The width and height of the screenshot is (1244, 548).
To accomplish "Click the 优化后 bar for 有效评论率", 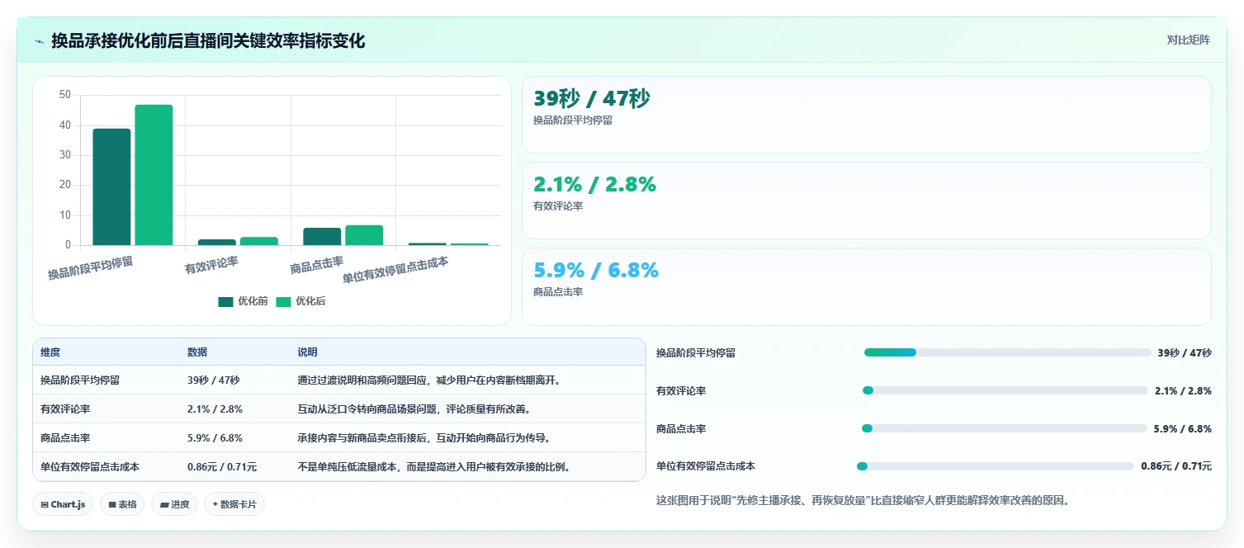I will tap(259, 241).
